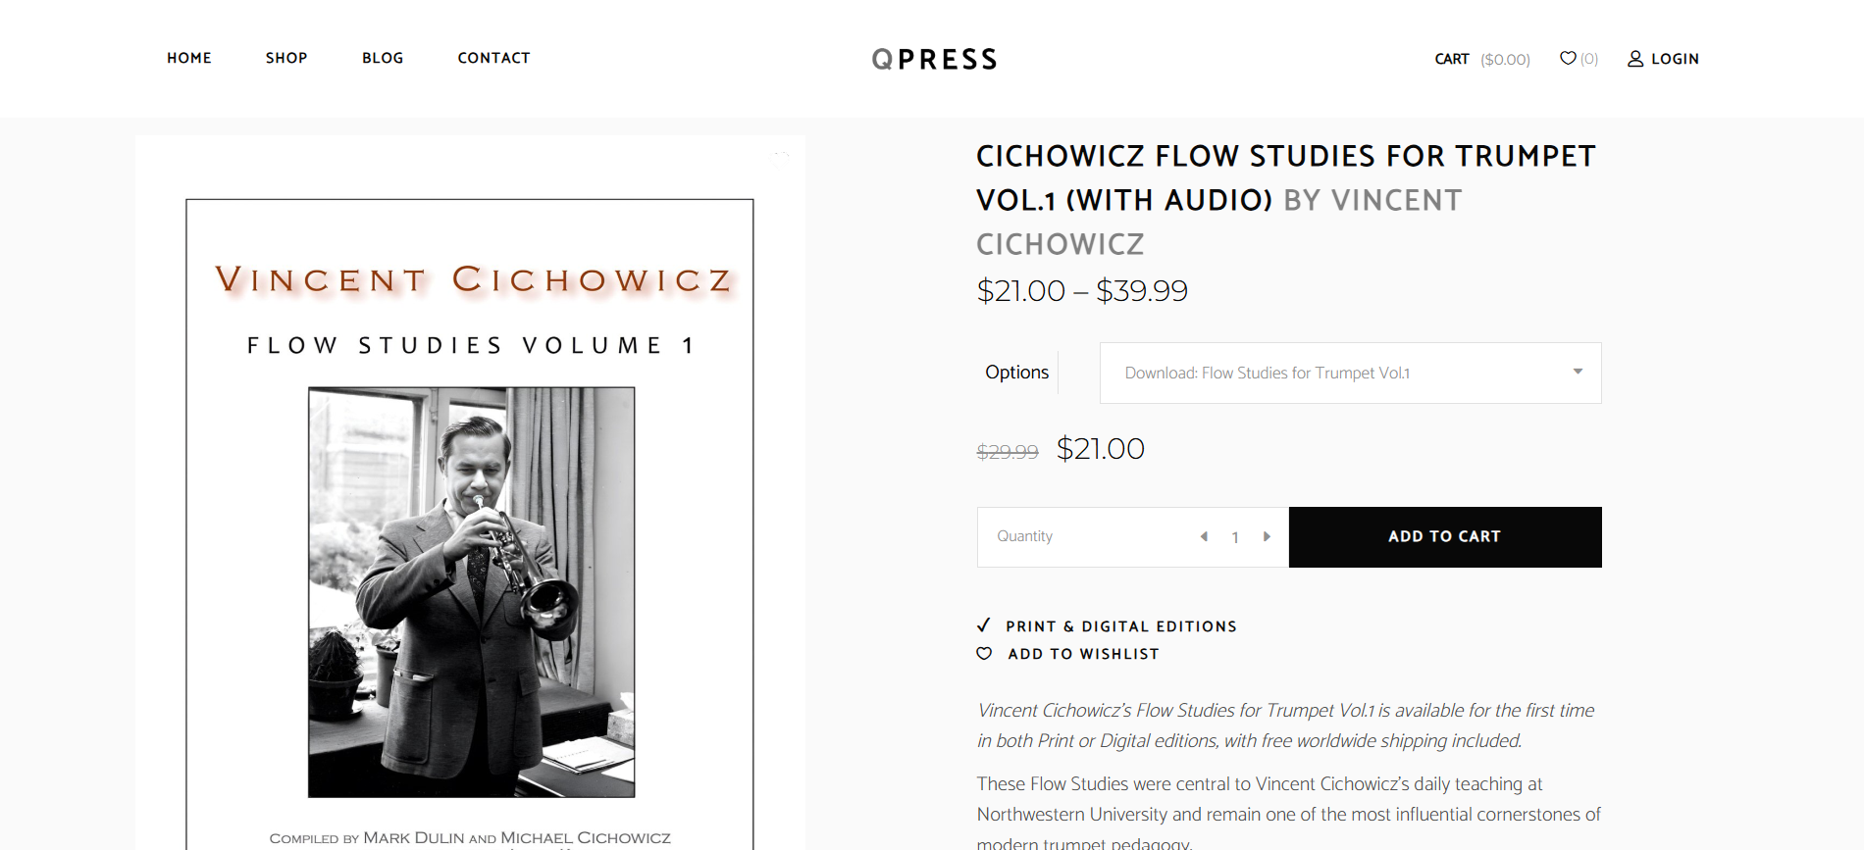Click the Print & Digital Editions link
The width and height of the screenshot is (1864, 850).
(1121, 626)
